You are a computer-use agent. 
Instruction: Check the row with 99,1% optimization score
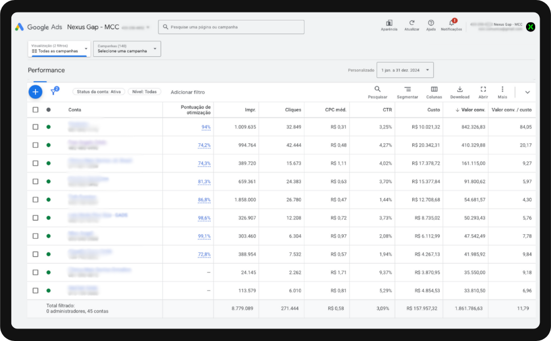(35, 236)
